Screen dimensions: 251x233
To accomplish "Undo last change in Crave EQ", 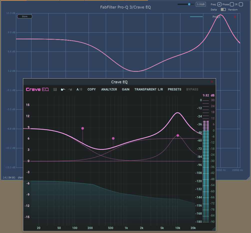I will pos(63,89).
